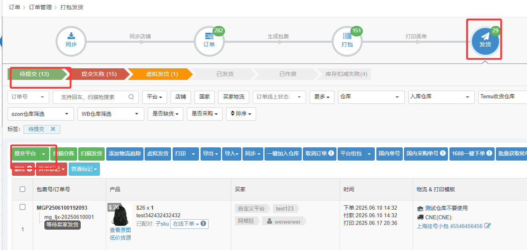
Task: Remove the 待提交 tag with its X
Action: (53, 129)
